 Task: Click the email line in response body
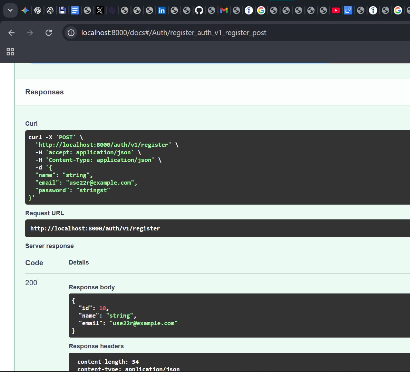[128, 323]
